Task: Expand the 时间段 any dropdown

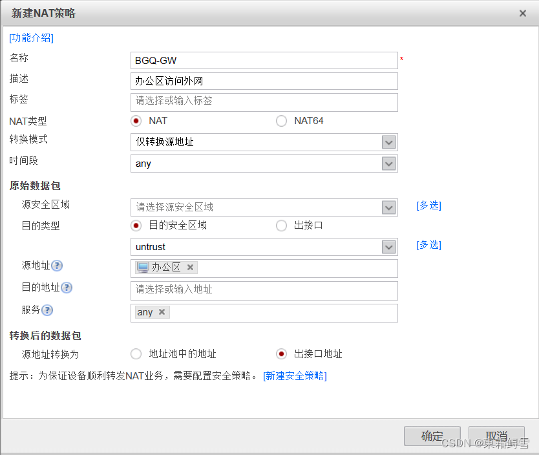Action: click(389, 164)
